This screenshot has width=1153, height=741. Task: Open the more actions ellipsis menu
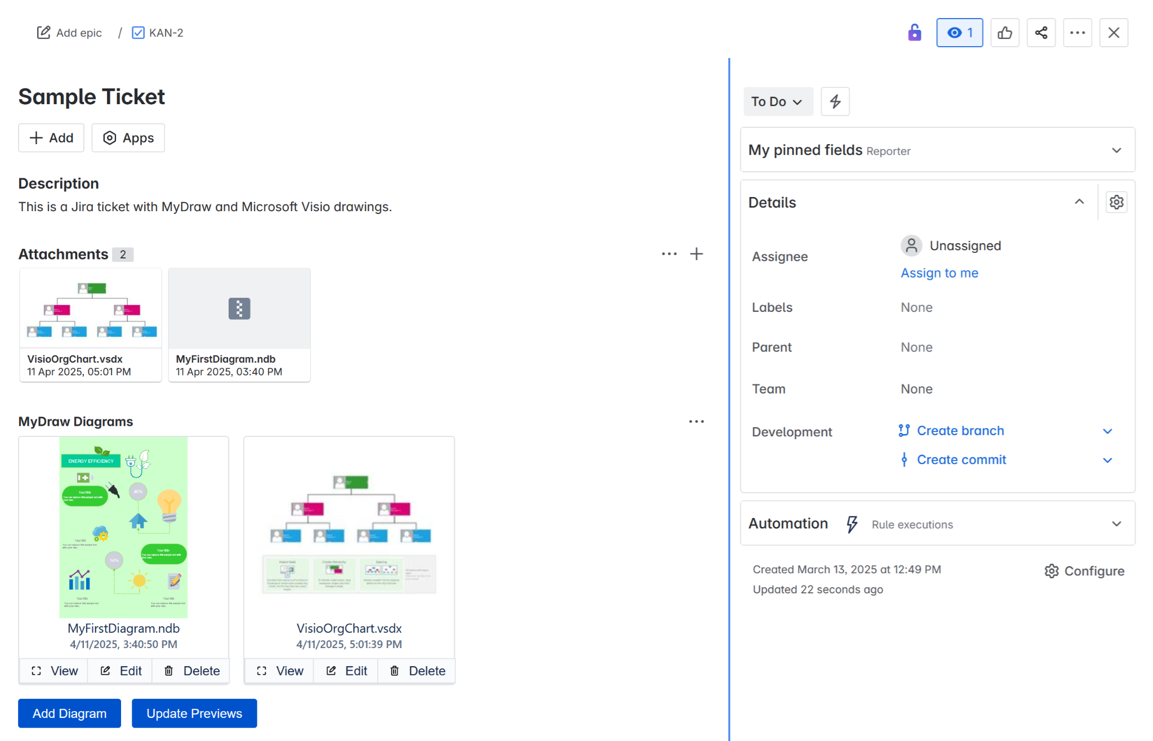pos(1078,33)
